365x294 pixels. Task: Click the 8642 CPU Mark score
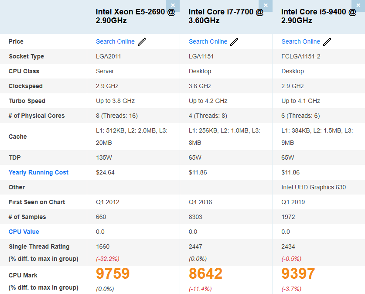[x=205, y=273]
